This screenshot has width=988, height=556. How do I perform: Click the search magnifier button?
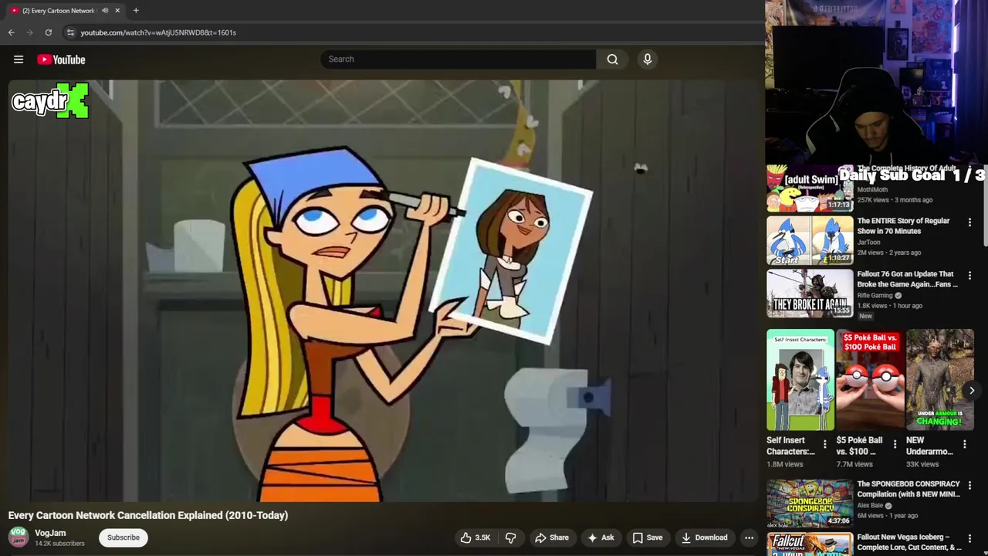612,59
